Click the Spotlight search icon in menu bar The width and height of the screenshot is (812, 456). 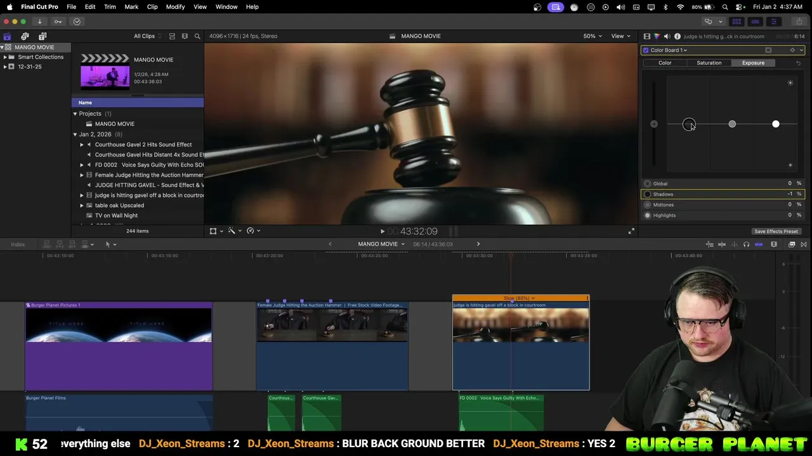[x=725, y=7]
